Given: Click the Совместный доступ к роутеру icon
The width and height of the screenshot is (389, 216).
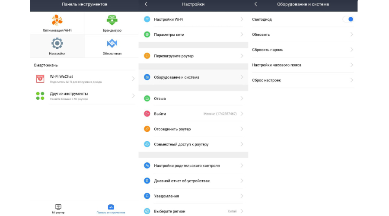Looking at the screenshot, I should tap(147, 144).
